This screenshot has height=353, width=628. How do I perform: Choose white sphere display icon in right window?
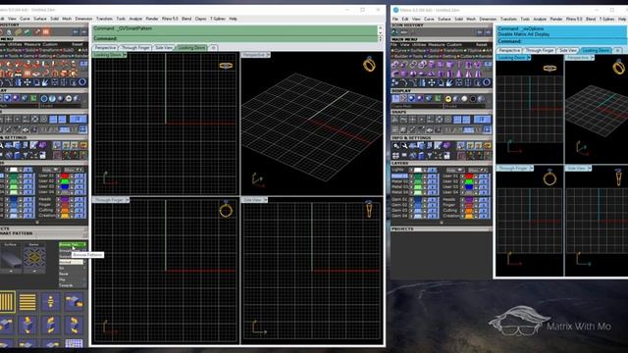[x=464, y=99]
